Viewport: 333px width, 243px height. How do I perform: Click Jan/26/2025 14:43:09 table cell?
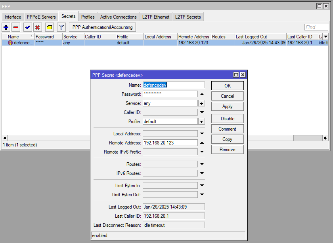pyautogui.click(x=260, y=43)
